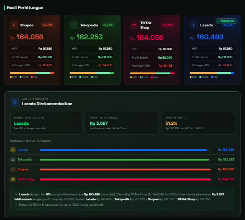
Task: Click Shopee ranking value Rp 164.056
Action: coord(226,169)
